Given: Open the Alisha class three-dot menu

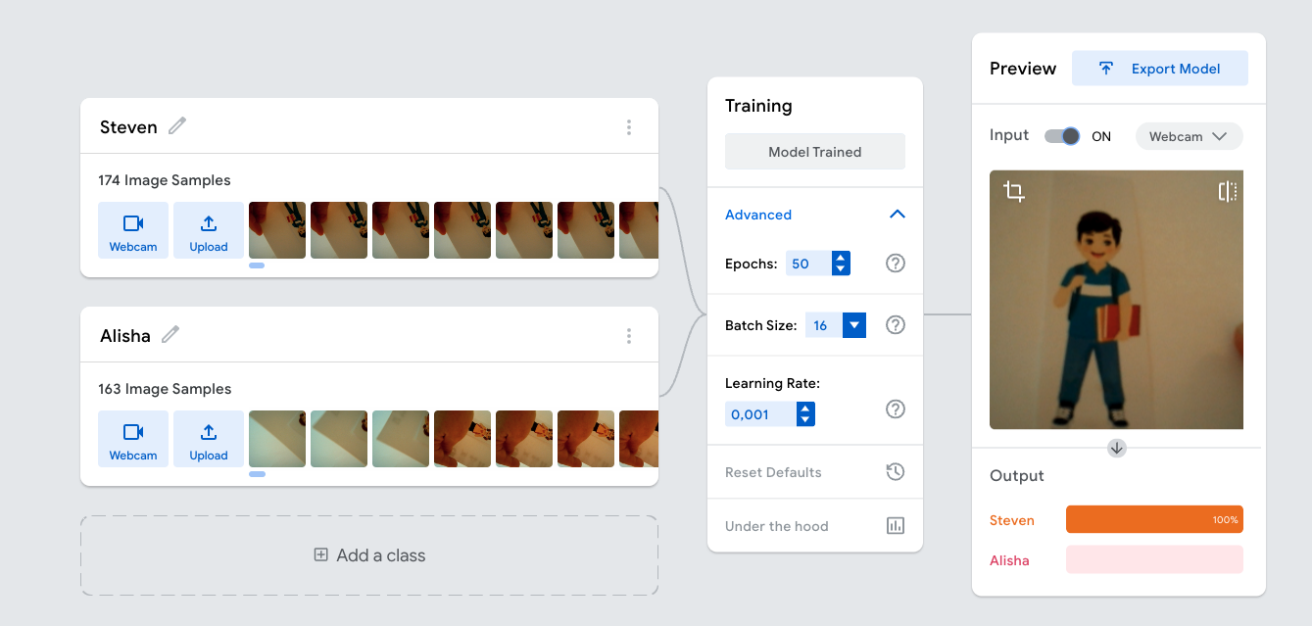Looking at the screenshot, I should 629,336.
